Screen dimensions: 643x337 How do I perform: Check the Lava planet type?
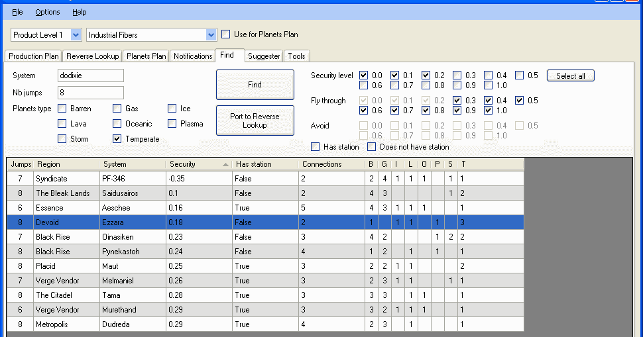pos(62,124)
